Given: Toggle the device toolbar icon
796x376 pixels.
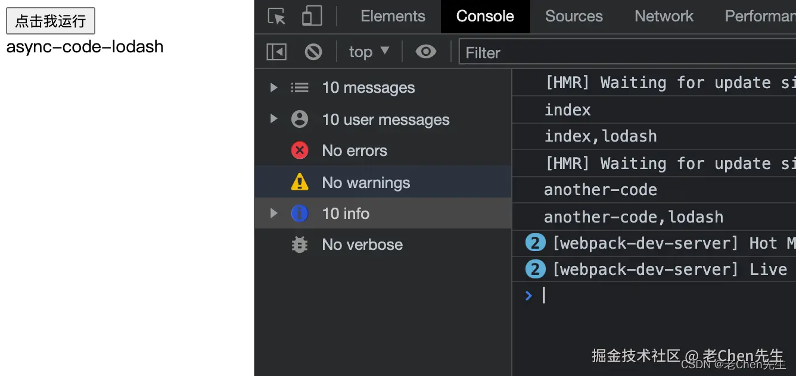Looking at the screenshot, I should (x=312, y=17).
